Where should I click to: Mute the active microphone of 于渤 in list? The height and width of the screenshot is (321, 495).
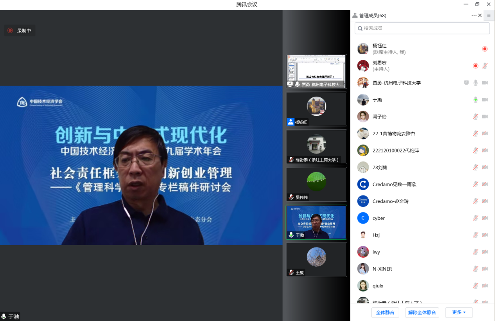click(475, 100)
